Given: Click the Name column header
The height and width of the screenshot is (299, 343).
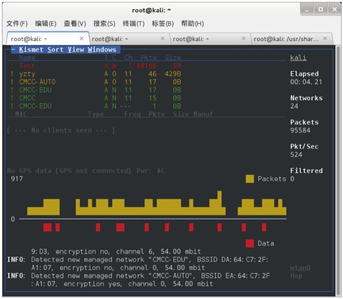Looking at the screenshot, I should point(27,57).
